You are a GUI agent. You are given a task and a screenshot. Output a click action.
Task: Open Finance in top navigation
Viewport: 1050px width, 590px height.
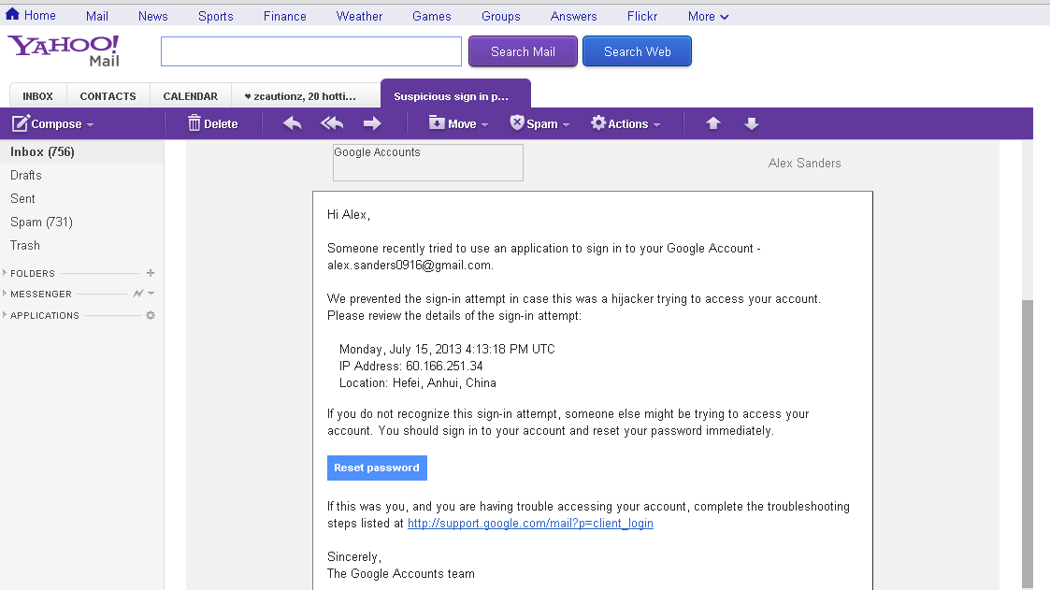[x=284, y=16]
